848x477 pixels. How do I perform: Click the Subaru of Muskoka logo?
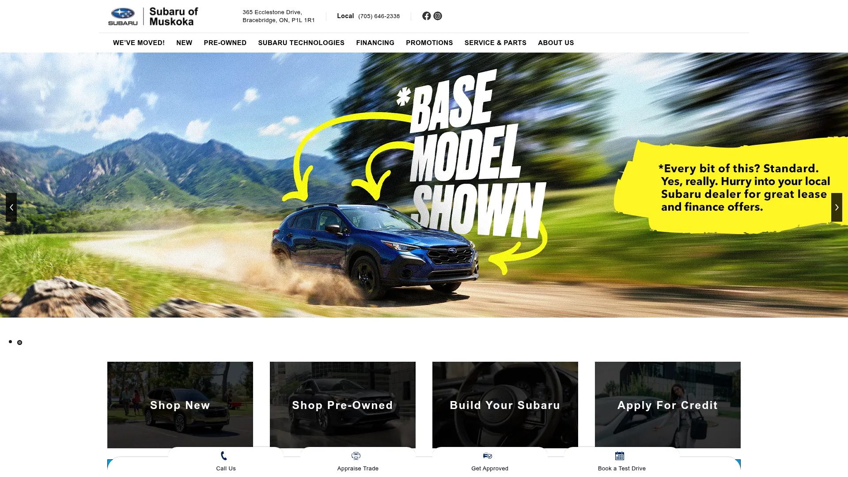153,16
